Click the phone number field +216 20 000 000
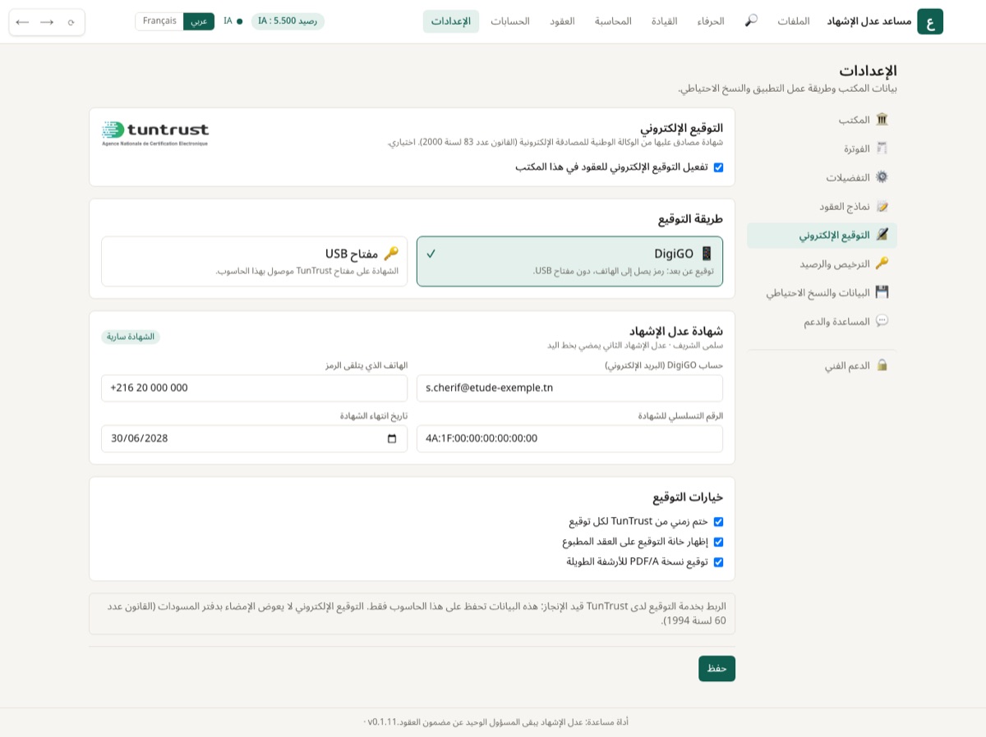The width and height of the screenshot is (986, 737). pyautogui.click(x=254, y=388)
